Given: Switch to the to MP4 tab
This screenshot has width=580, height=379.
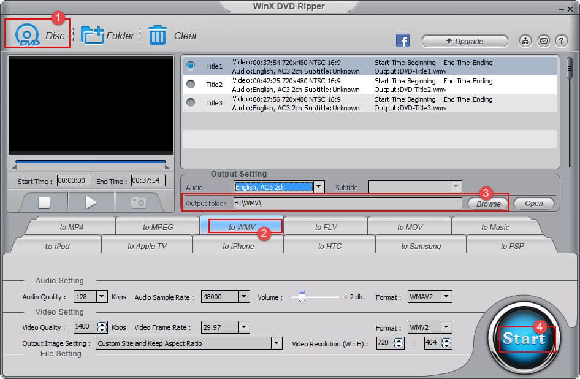Looking at the screenshot, I should point(71,227).
